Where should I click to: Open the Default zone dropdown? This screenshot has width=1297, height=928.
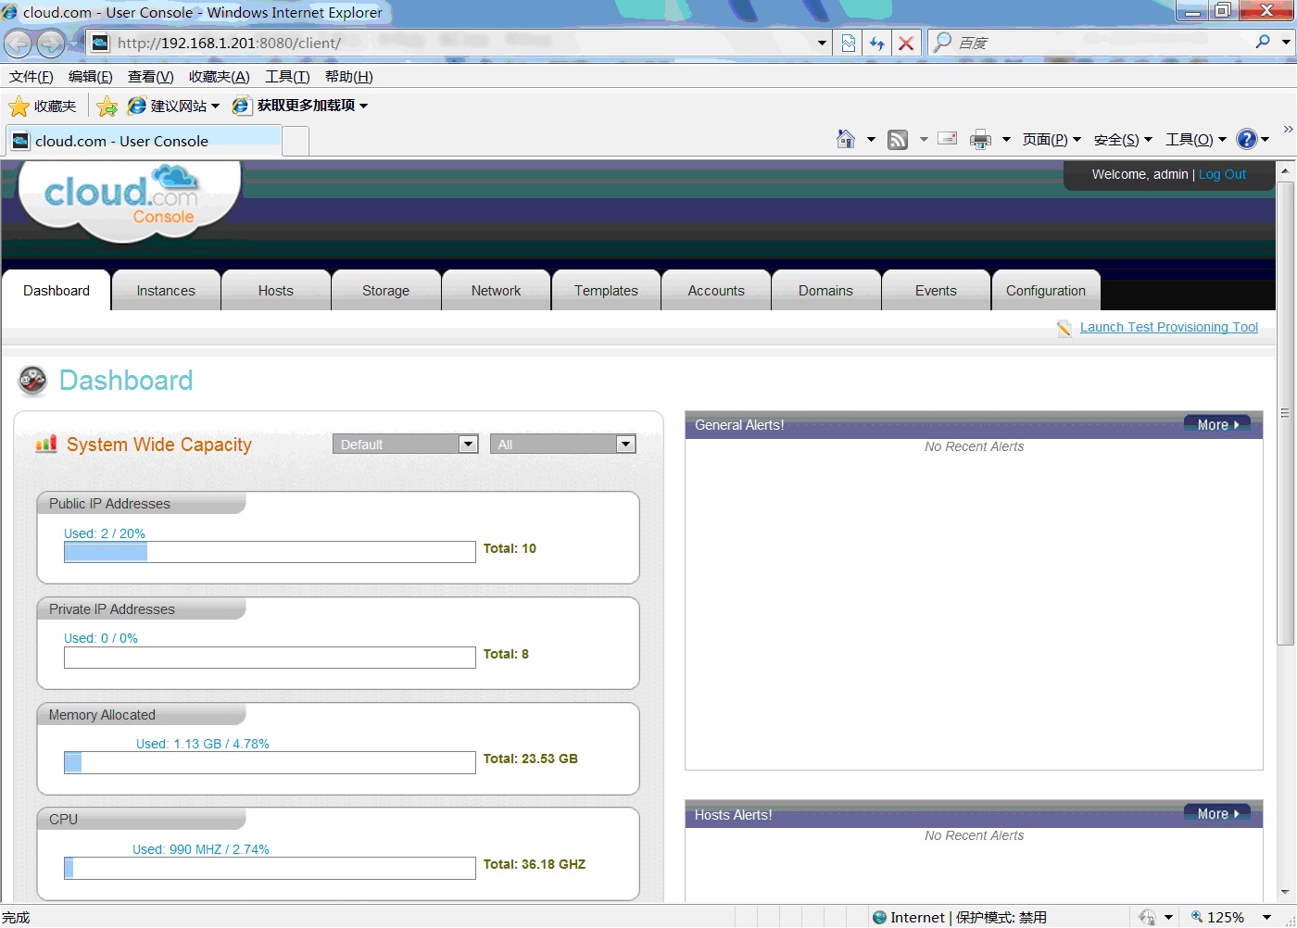pyautogui.click(x=406, y=445)
